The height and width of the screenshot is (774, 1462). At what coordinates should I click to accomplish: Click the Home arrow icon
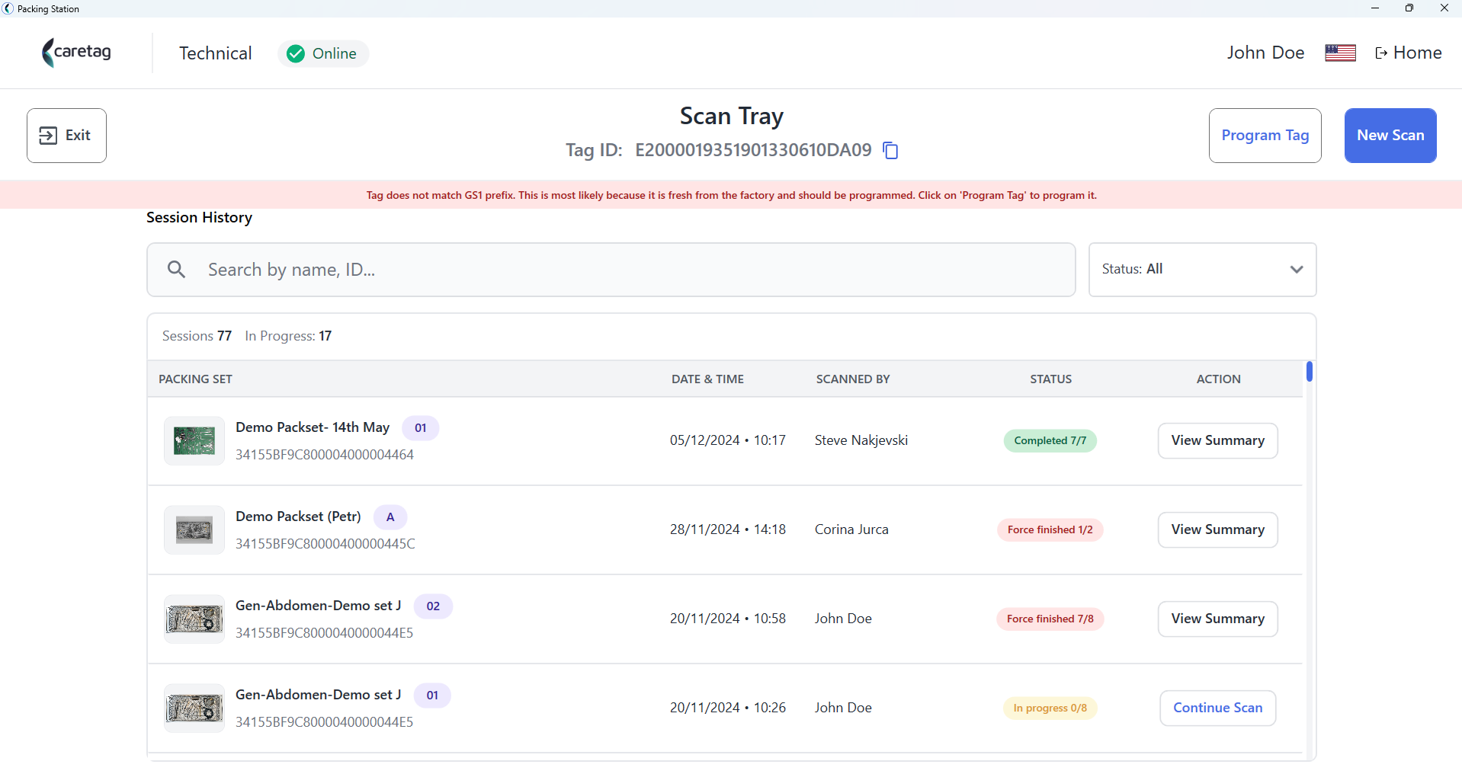[x=1381, y=53]
